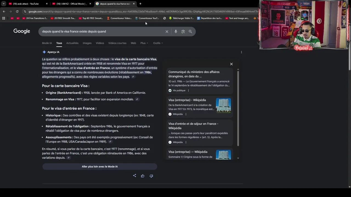Select the Vidéos search tab
Viewport: 351px width, 197px height.
(100, 43)
